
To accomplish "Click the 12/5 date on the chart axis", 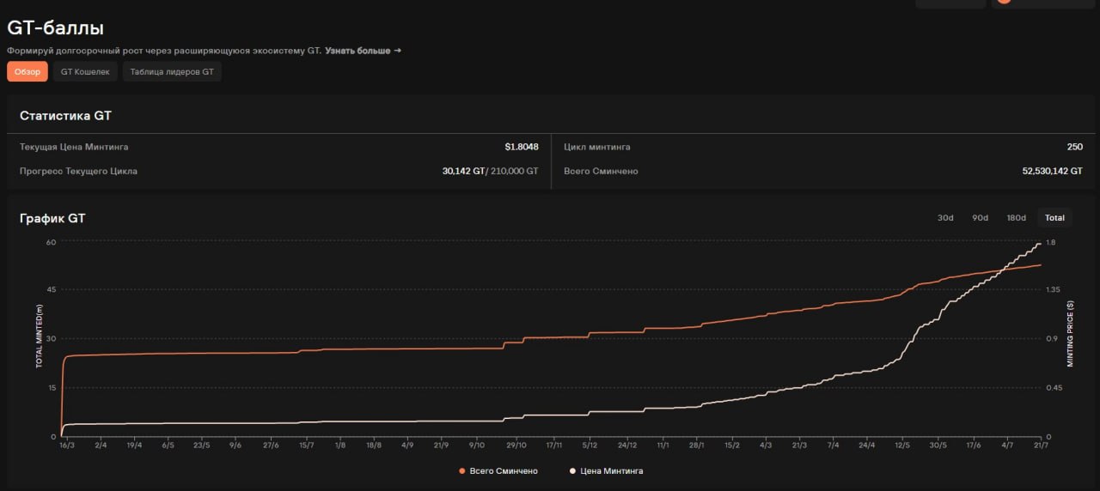I will [901, 446].
